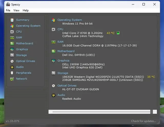Open the Network section from sidebar
Screen dimensions: 164x127
22,79
